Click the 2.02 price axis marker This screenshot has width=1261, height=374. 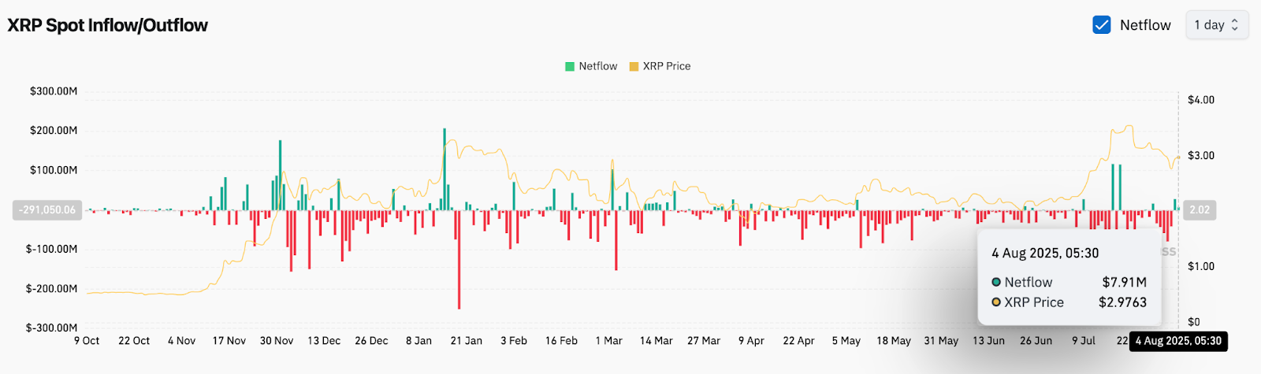coord(1200,210)
